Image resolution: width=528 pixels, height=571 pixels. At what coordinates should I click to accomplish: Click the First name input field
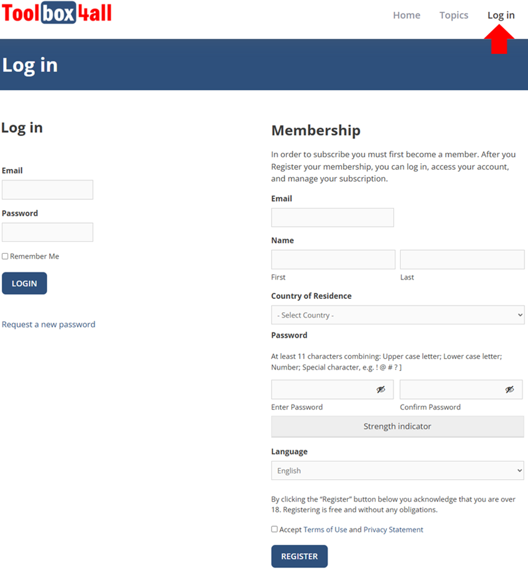tap(333, 260)
